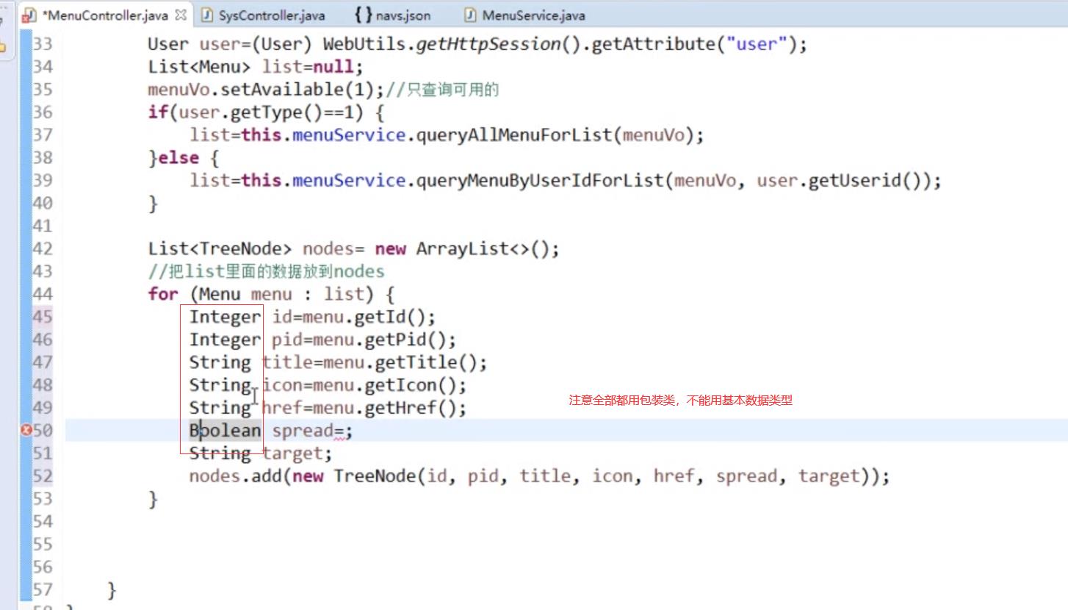Click "getId" on line 45
The height and width of the screenshot is (610, 1068).
(380, 317)
